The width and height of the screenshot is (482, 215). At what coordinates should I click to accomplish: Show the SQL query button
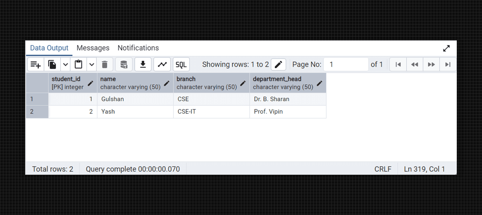pyautogui.click(x=181, y=64)
